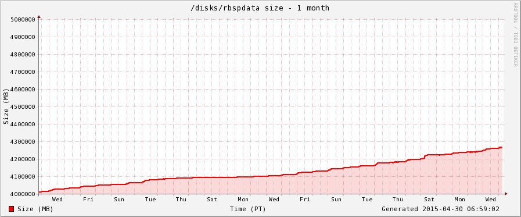Viewport: 521px width, 217px height.
Task: Click the first 'Wed' label on the x-axis
Action: 57,200
